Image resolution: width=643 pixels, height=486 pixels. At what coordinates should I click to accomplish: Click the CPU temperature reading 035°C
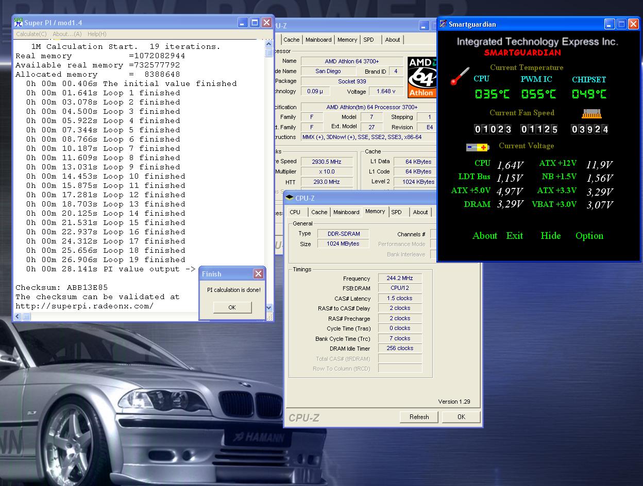pos(492,94)
